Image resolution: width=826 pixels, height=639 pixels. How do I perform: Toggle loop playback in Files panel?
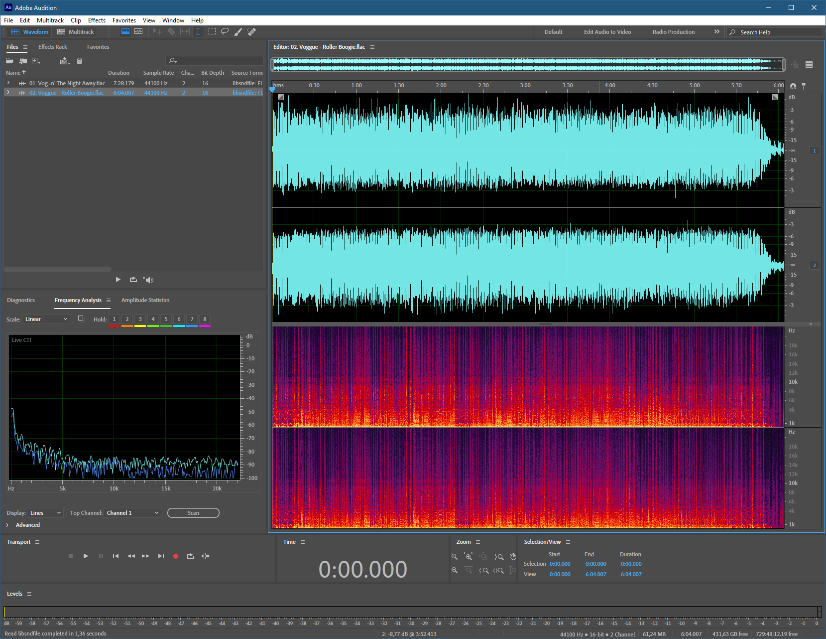click(x=133, y=280)
